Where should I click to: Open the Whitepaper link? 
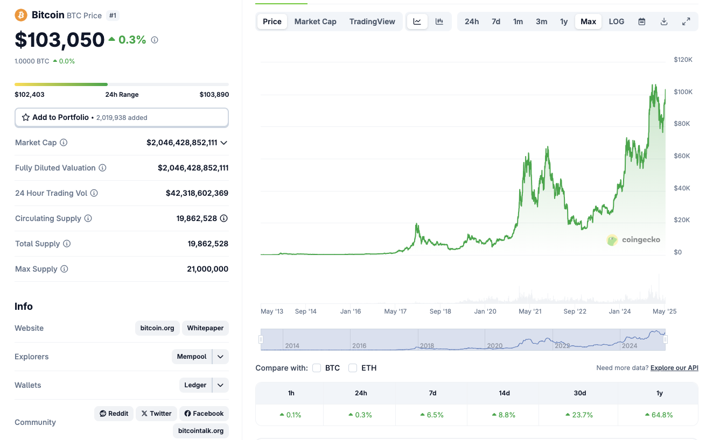tap(205, 328)
